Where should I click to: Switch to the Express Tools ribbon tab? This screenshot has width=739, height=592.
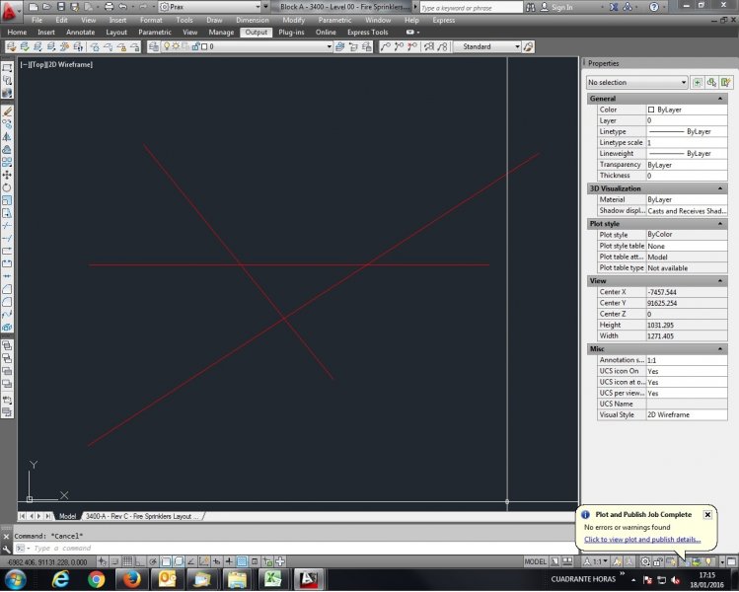368,32
